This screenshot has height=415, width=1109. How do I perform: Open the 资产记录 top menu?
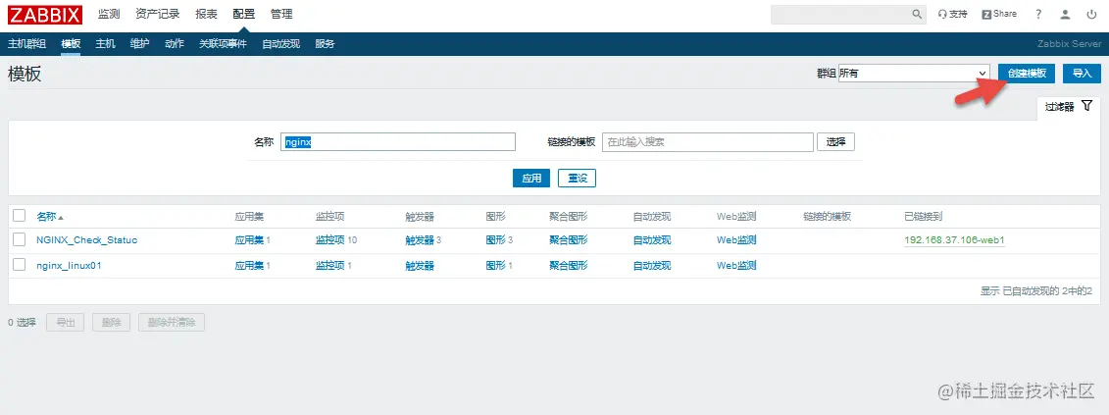(158, 14)
